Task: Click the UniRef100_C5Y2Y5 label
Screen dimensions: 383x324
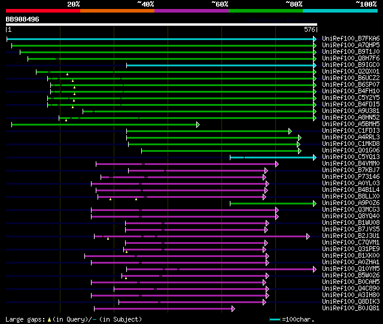Action: tap(351, 98)
